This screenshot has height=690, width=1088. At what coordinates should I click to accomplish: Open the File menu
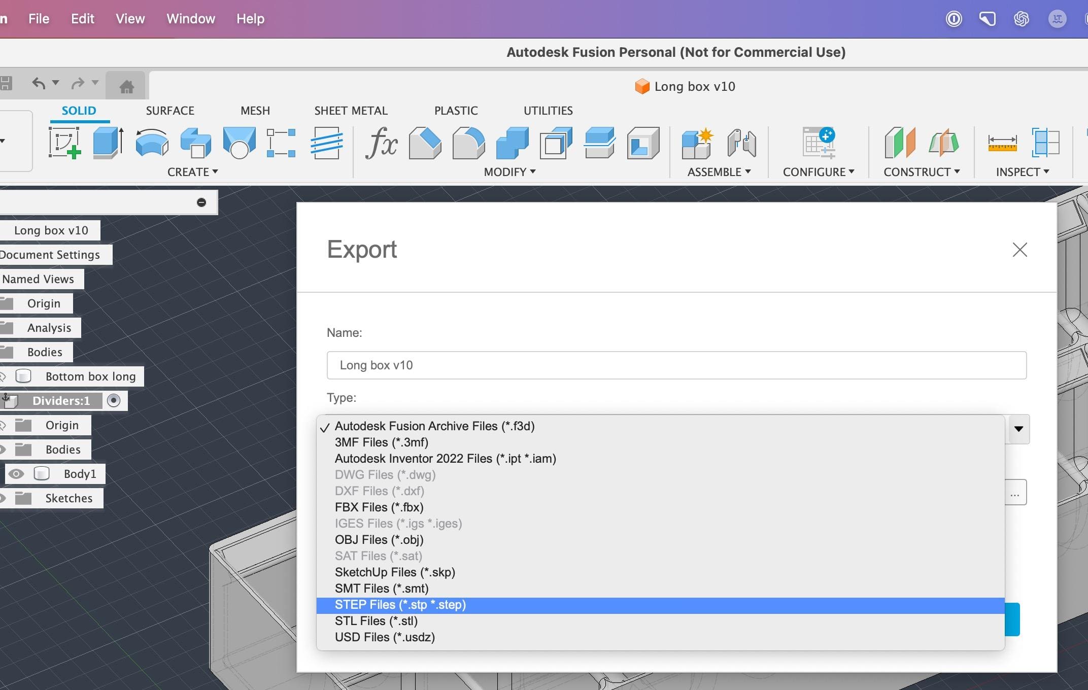tap(39, 19)
